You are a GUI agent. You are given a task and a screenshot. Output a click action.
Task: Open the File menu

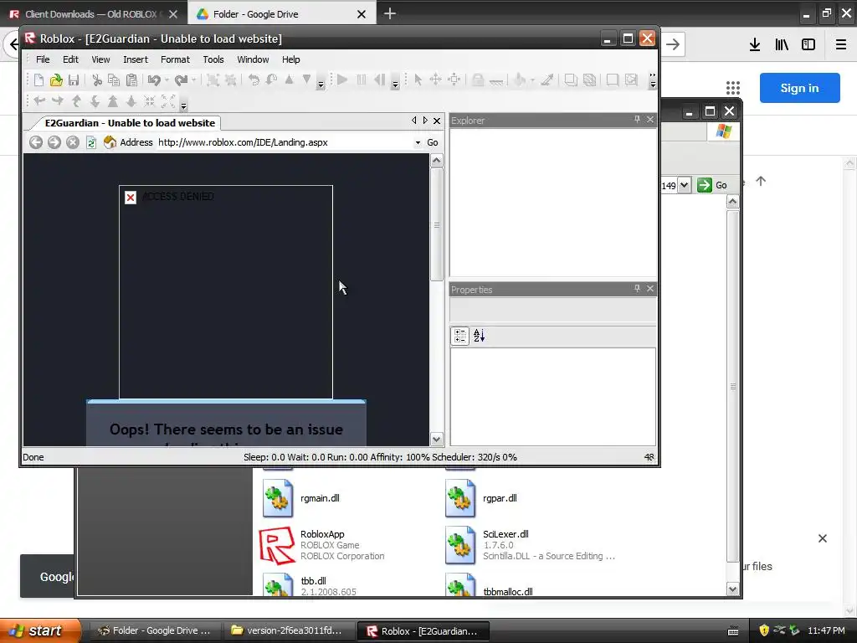click(x=43, y=59)
